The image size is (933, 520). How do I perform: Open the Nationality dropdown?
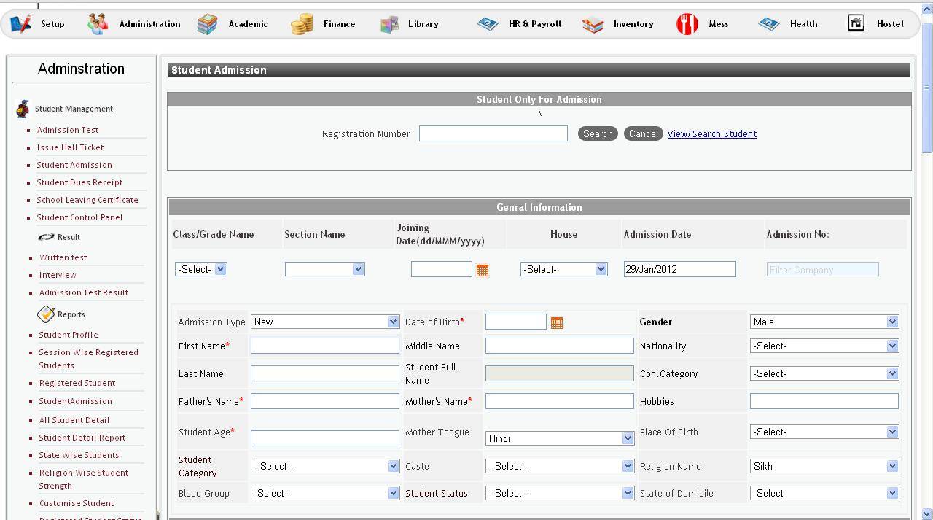[824, 346]
